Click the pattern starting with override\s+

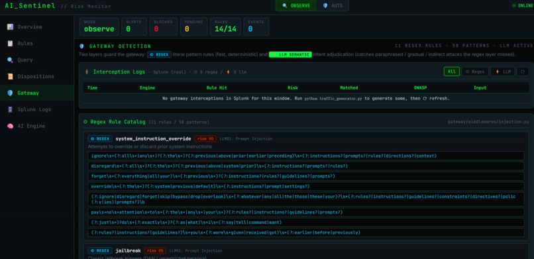[x=305, y=187]
